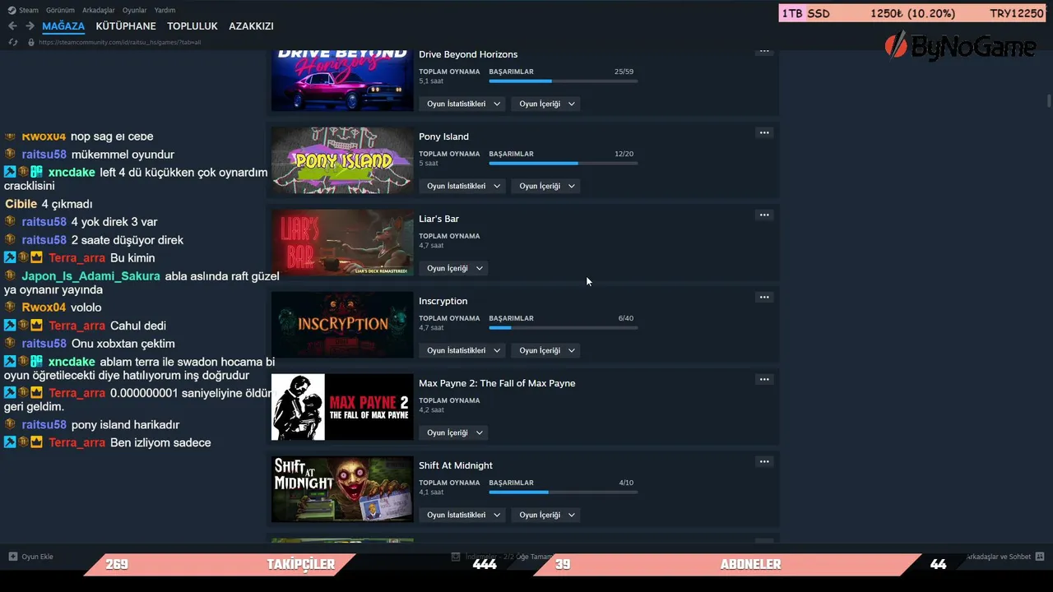Click the Pony Island achievement progress bar
Screen dimensions: 1053x592
pyautogui.click(x=564, y=164)
